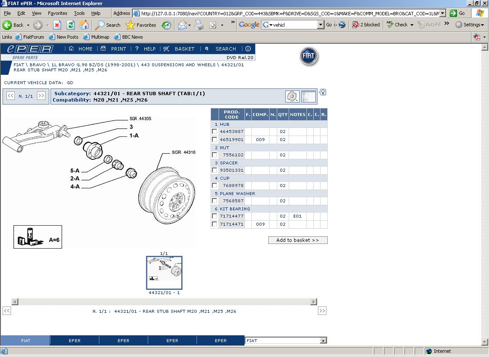The image size is (489, 357).
Task: Open the parts table view icon
Action: (x=309, y=96)
